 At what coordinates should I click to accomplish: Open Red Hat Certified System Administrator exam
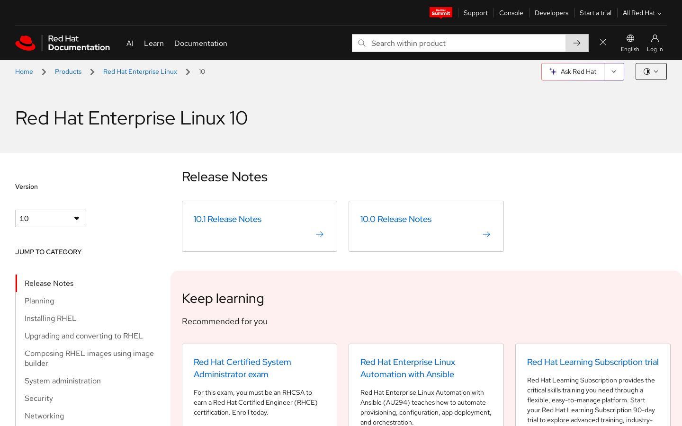[x=242, y=368]
